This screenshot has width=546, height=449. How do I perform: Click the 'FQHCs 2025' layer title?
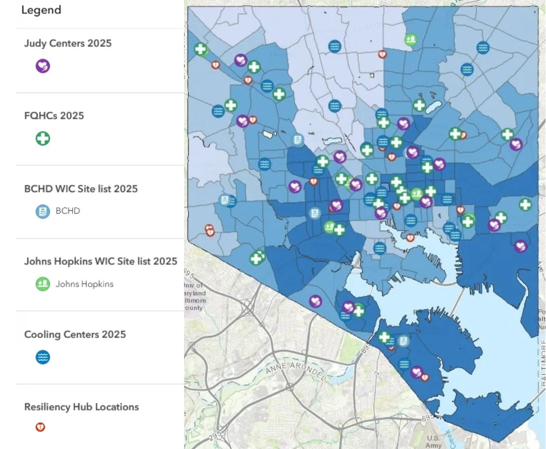pos(54,116)
